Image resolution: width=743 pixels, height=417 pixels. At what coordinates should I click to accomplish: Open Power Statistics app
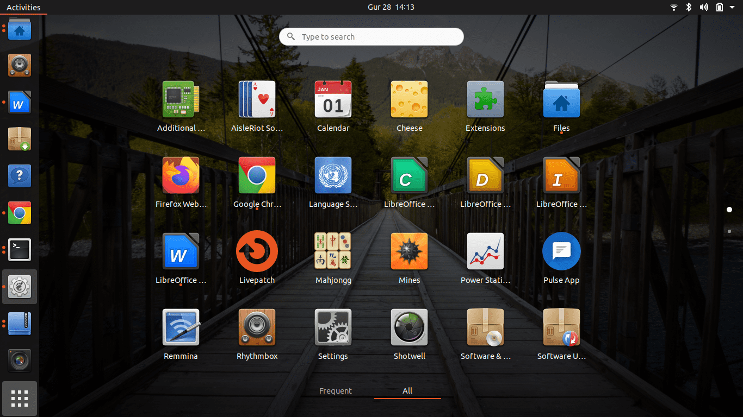(x=486, y=258)
